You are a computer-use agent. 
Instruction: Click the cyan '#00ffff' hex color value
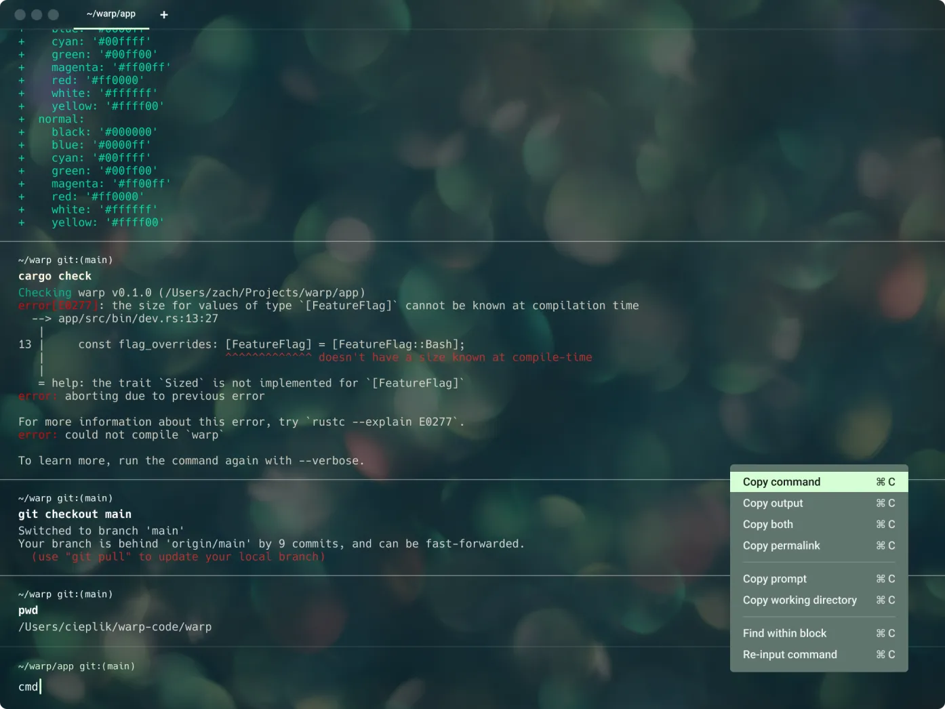click(x=123, y=41)
